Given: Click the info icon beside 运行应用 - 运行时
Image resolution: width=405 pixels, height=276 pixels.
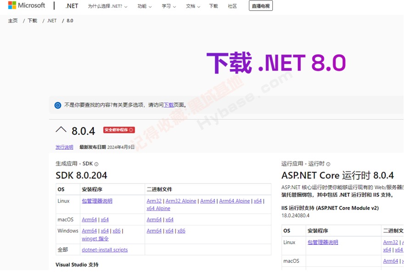Looking at the screenshot, I should [328, 164].
